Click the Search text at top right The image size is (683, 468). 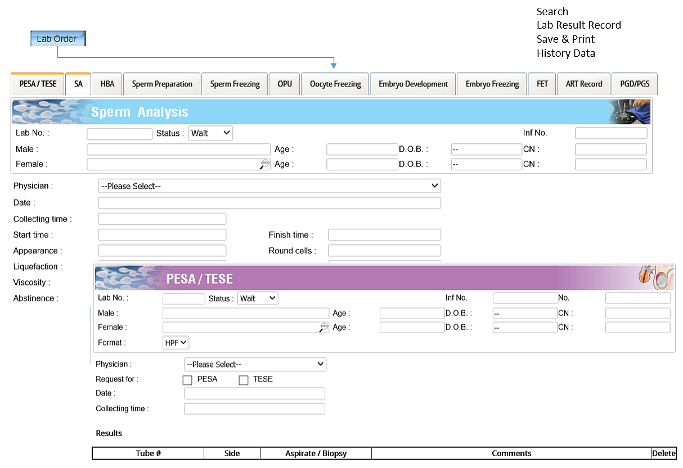[552, 12]
